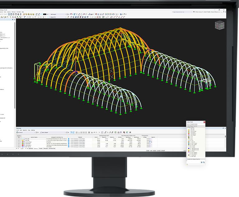The height and width of the screenshot is (197, 239).
Task: Go to last table page arrow
Action: point(27,148)
